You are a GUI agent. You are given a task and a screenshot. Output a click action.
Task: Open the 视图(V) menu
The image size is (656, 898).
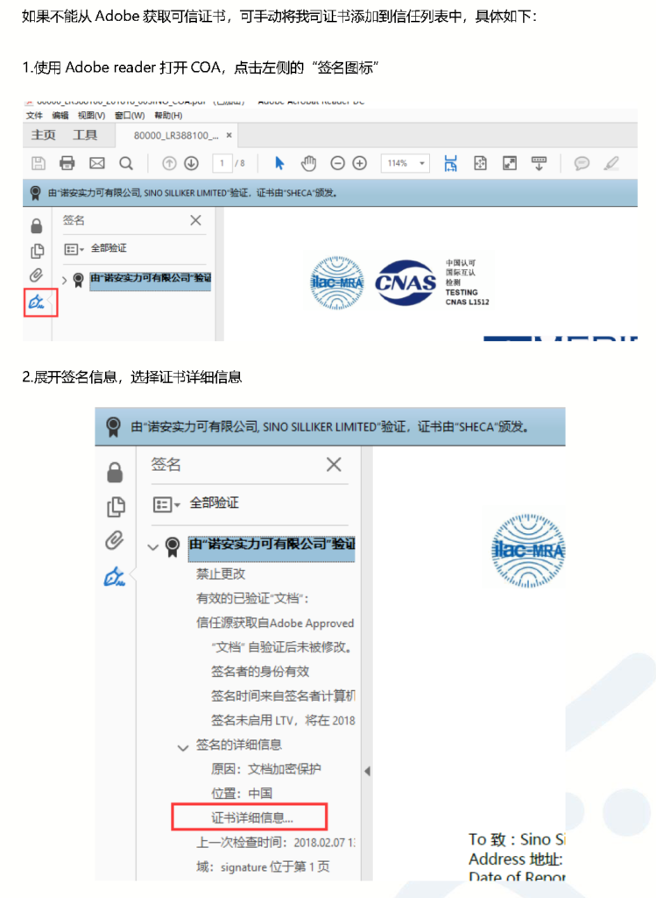click(x=91, y=116)
